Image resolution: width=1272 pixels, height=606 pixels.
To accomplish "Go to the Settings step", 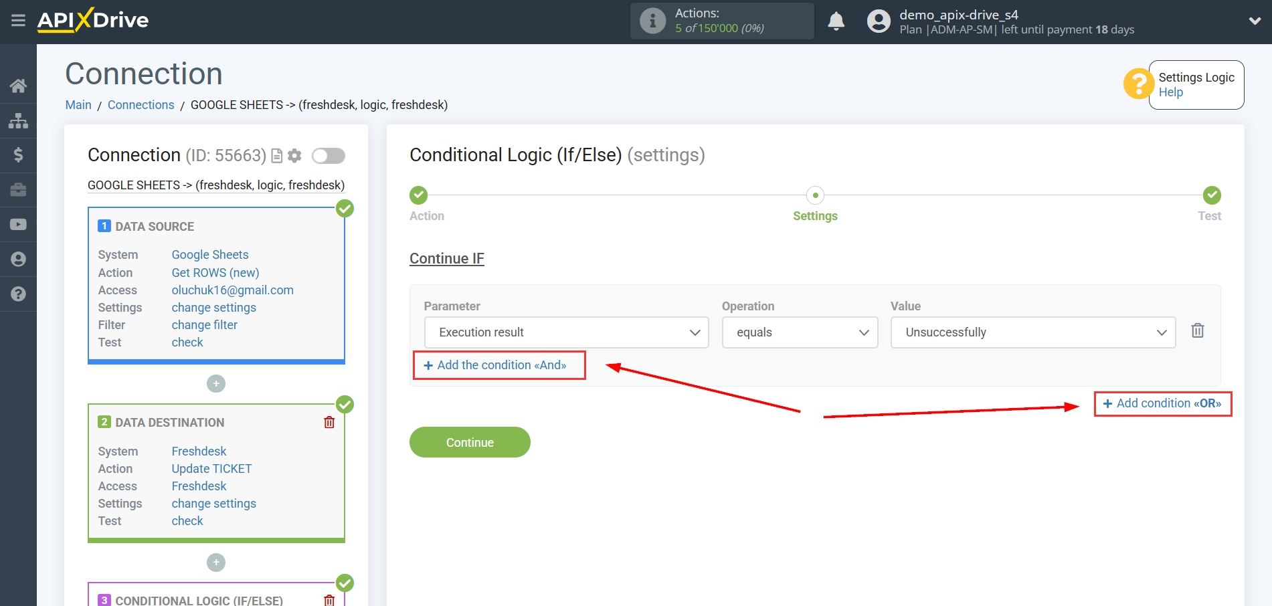I will (x=815, y=195).
